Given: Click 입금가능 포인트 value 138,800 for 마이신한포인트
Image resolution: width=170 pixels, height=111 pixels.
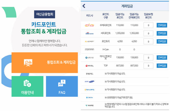Looking at the screenshot, I should pyautogui.click(x=120, y=58).
